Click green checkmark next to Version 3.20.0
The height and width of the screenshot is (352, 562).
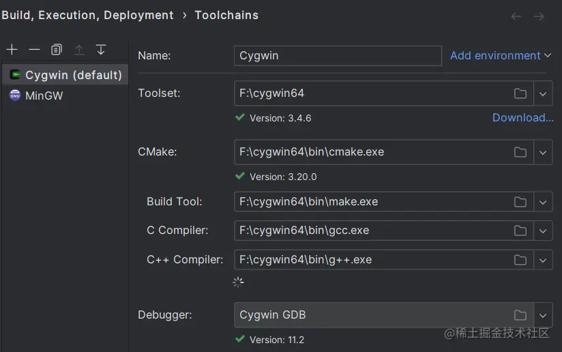[240, 175]
